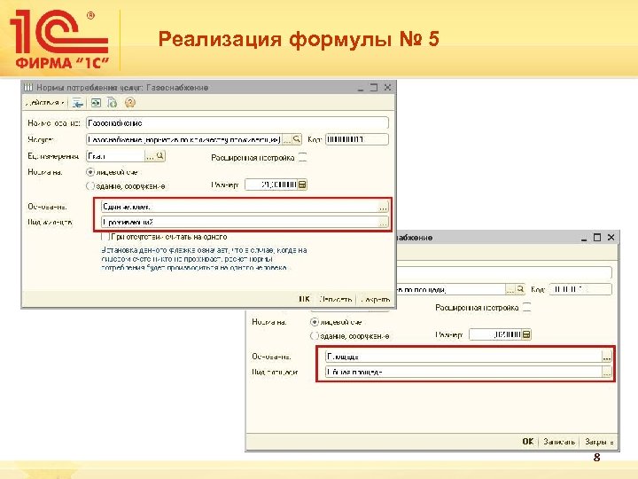Click the Код field in the front window

pos(357,140)
